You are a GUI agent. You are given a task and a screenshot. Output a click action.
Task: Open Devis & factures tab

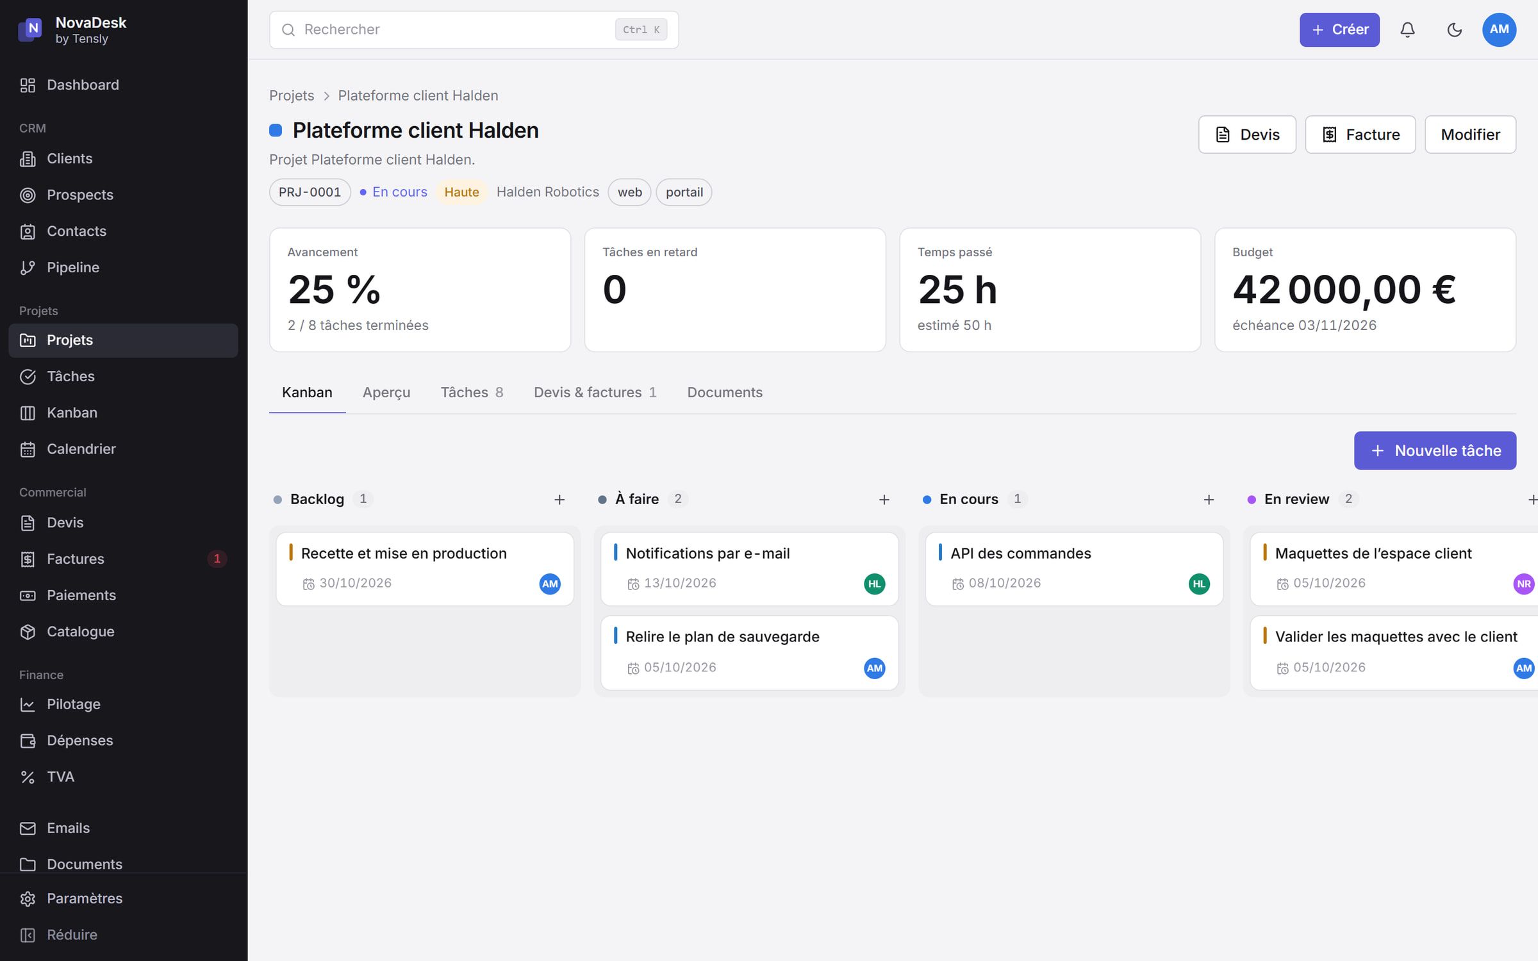tap(595, 393)
